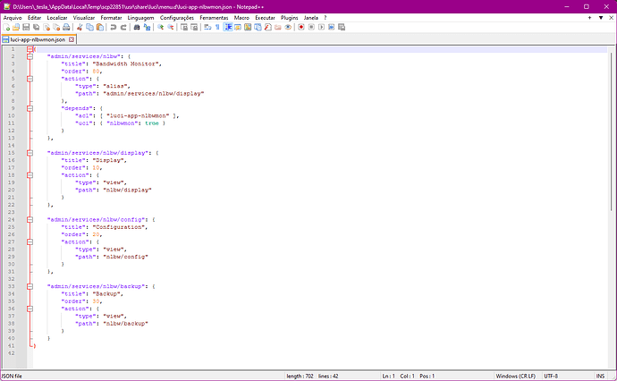Screen dimensions: 617x381
Task: Open the Localizar menu
Action: point(57,18)
